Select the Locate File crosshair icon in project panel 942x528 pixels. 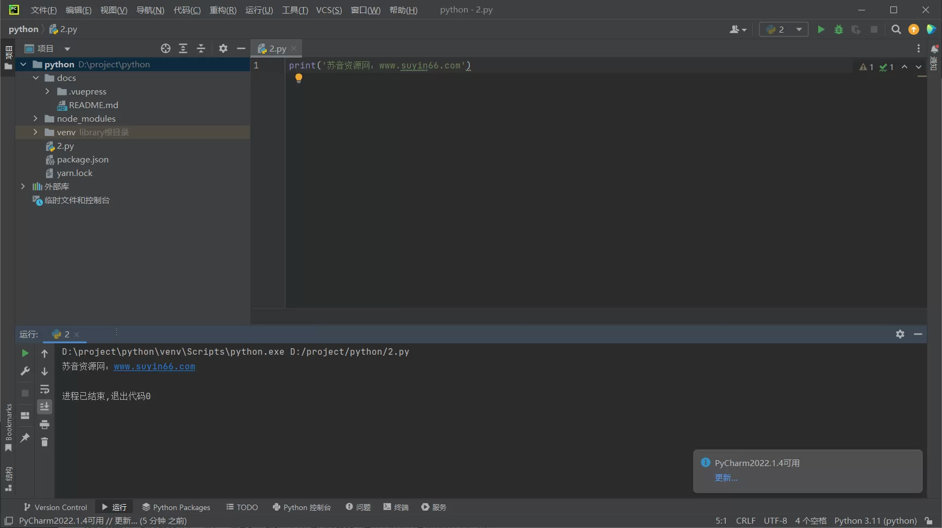pos(165,48)
